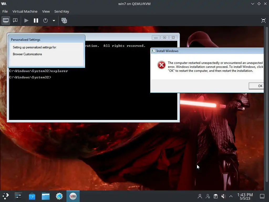Screen dimensions: 269x202
Task: Close the win7 QEMU/KVM window
Action: point(265,4)
